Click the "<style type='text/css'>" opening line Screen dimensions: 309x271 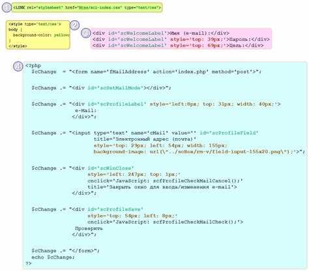pyautogui.click(x=35, y=24)
